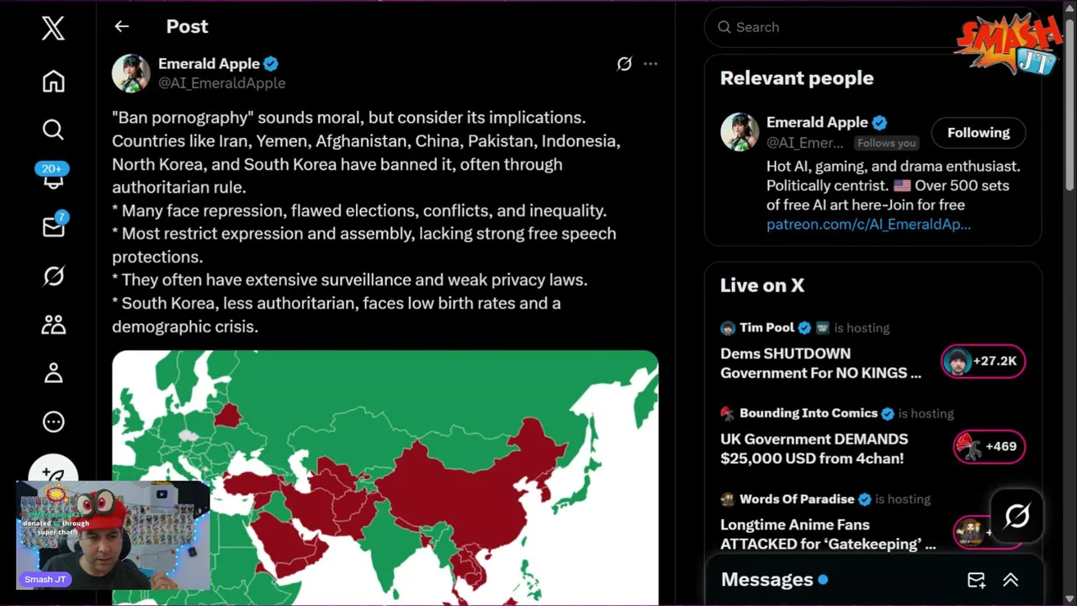The width and height of the screenshot is (1077, 606).
Task: Go to X Home via house icon
Action: [x=53, y=81]
